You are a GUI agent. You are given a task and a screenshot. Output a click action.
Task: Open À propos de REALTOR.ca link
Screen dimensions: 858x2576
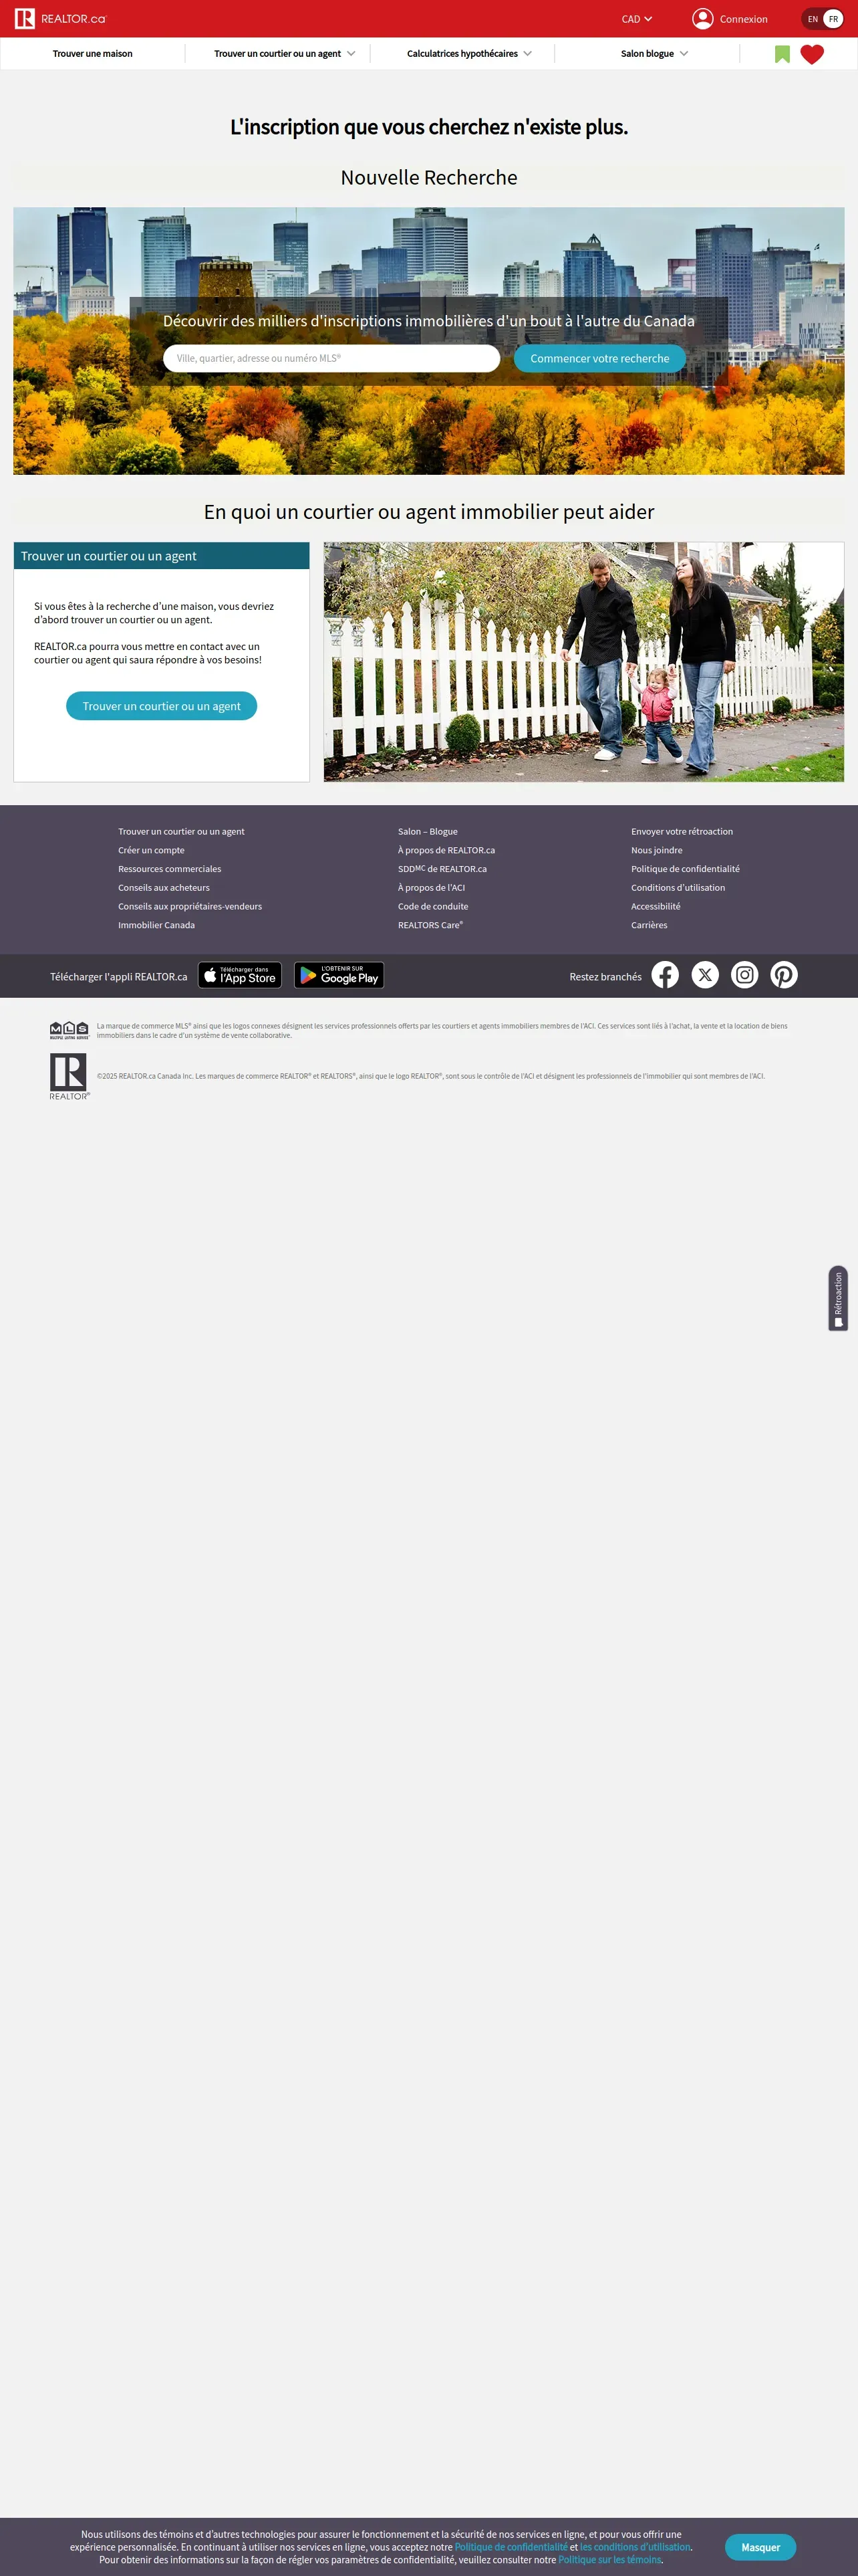pos(446,850)
